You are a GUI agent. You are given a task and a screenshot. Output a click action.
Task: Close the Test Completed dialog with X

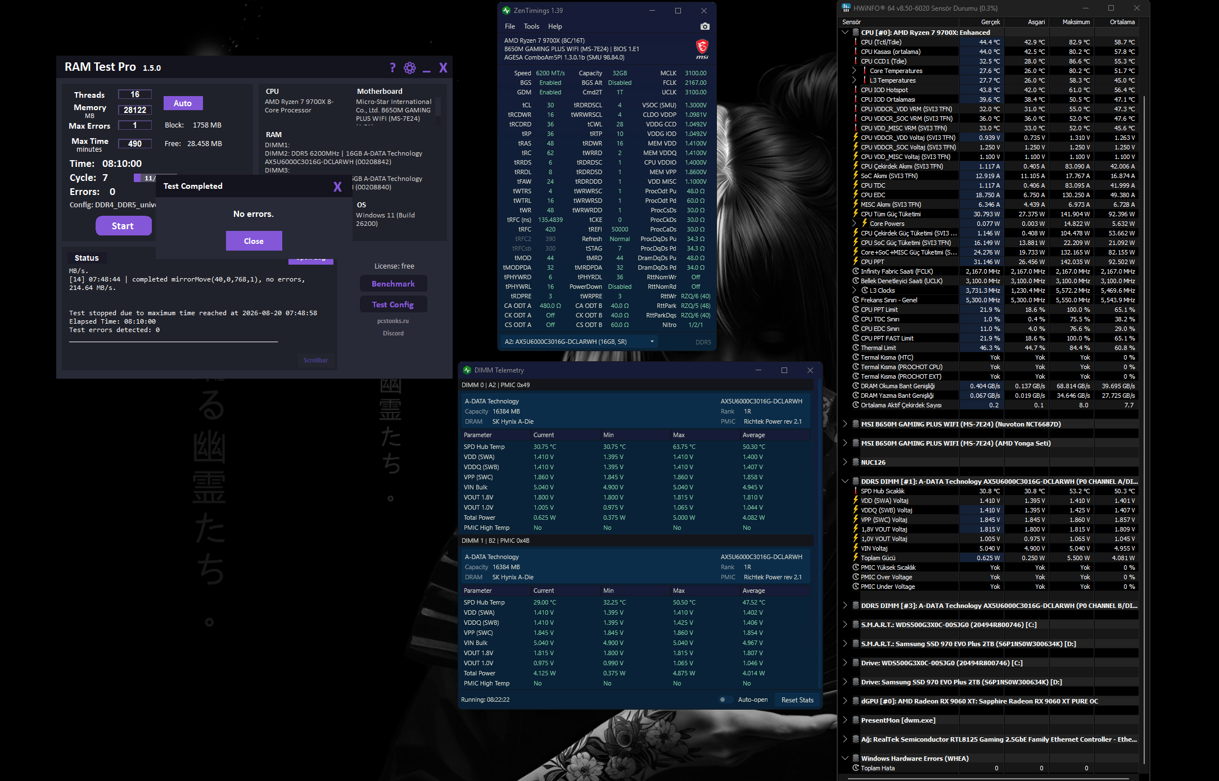(337, 187)
